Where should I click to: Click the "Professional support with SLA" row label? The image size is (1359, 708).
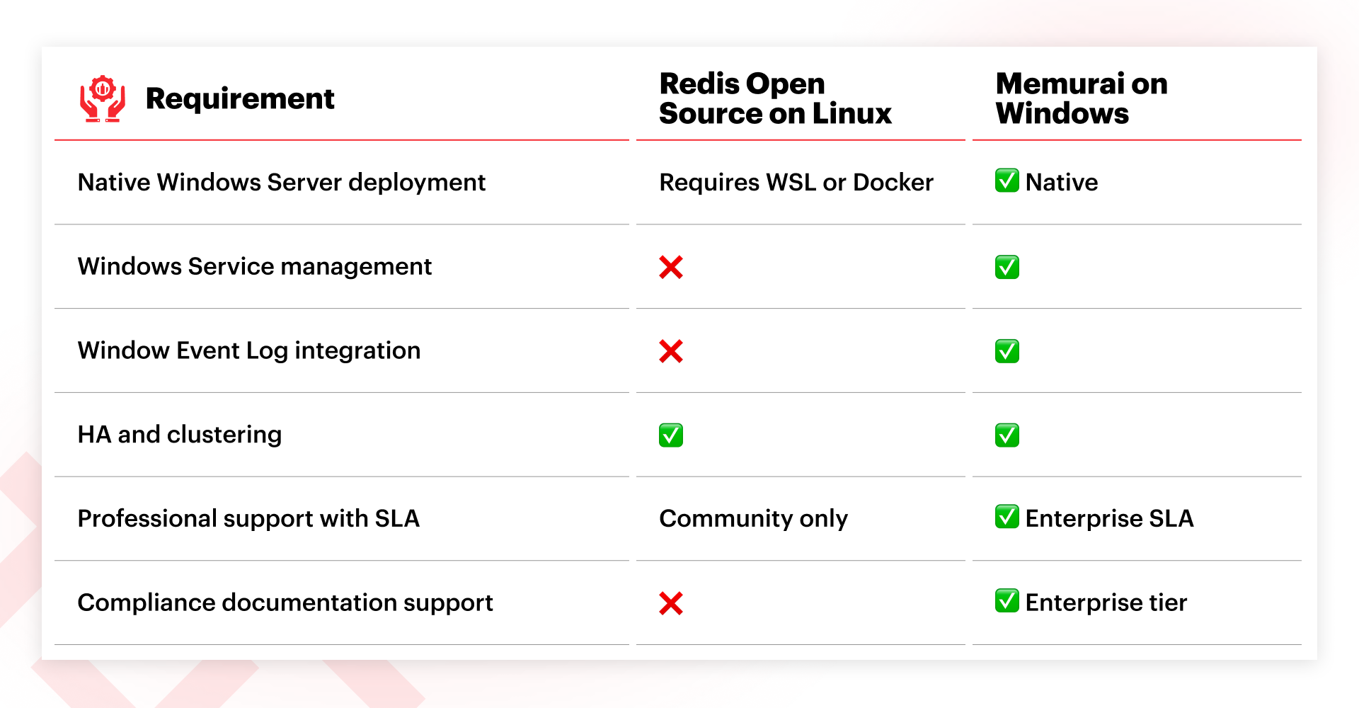(248, 519)
